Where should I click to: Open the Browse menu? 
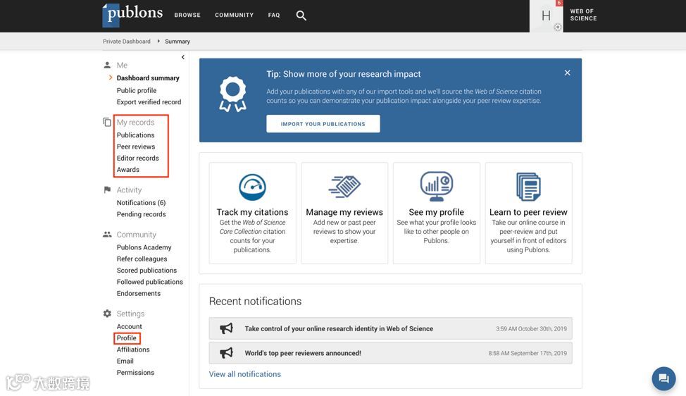coord(187,15)
